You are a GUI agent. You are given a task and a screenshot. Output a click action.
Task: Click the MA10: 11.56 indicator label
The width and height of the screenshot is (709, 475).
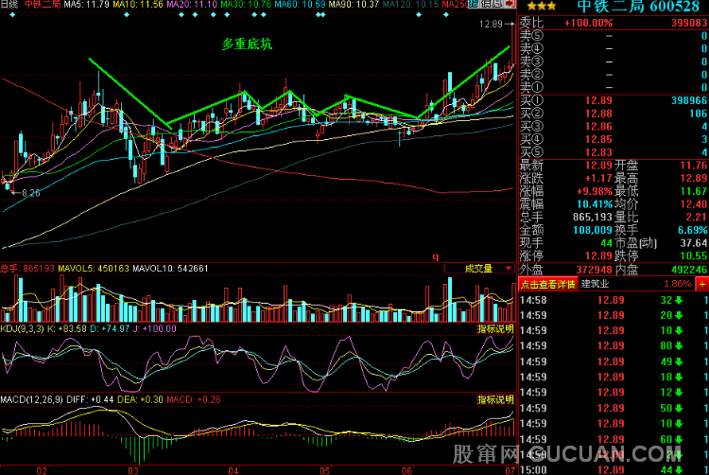(138, 5)
